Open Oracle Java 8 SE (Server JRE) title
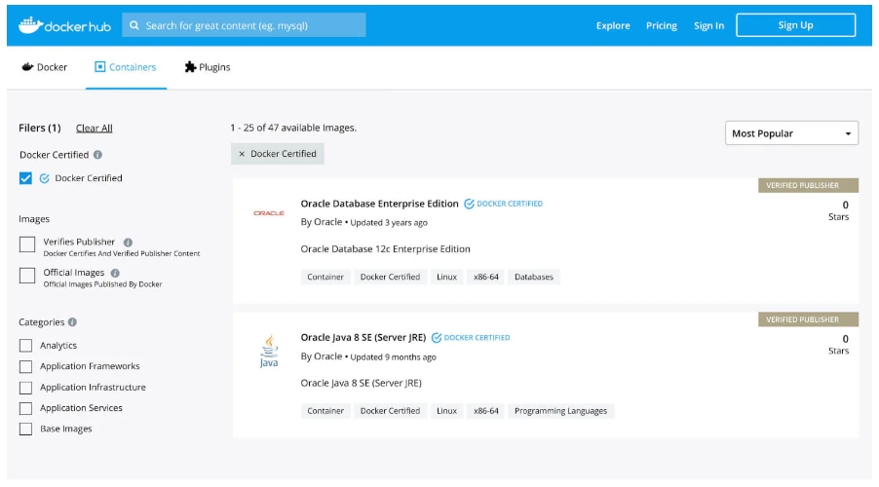The image size is (879, 487). (363, 337)
